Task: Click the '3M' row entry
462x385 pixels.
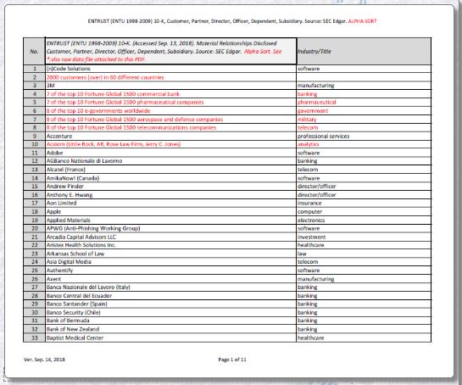Action: pyautogui.click(x=50, y=86)
